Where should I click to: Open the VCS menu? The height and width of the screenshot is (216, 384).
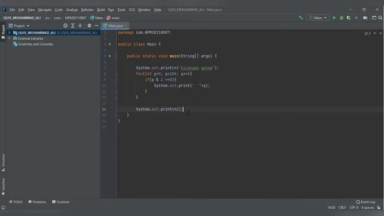[132, 10]
